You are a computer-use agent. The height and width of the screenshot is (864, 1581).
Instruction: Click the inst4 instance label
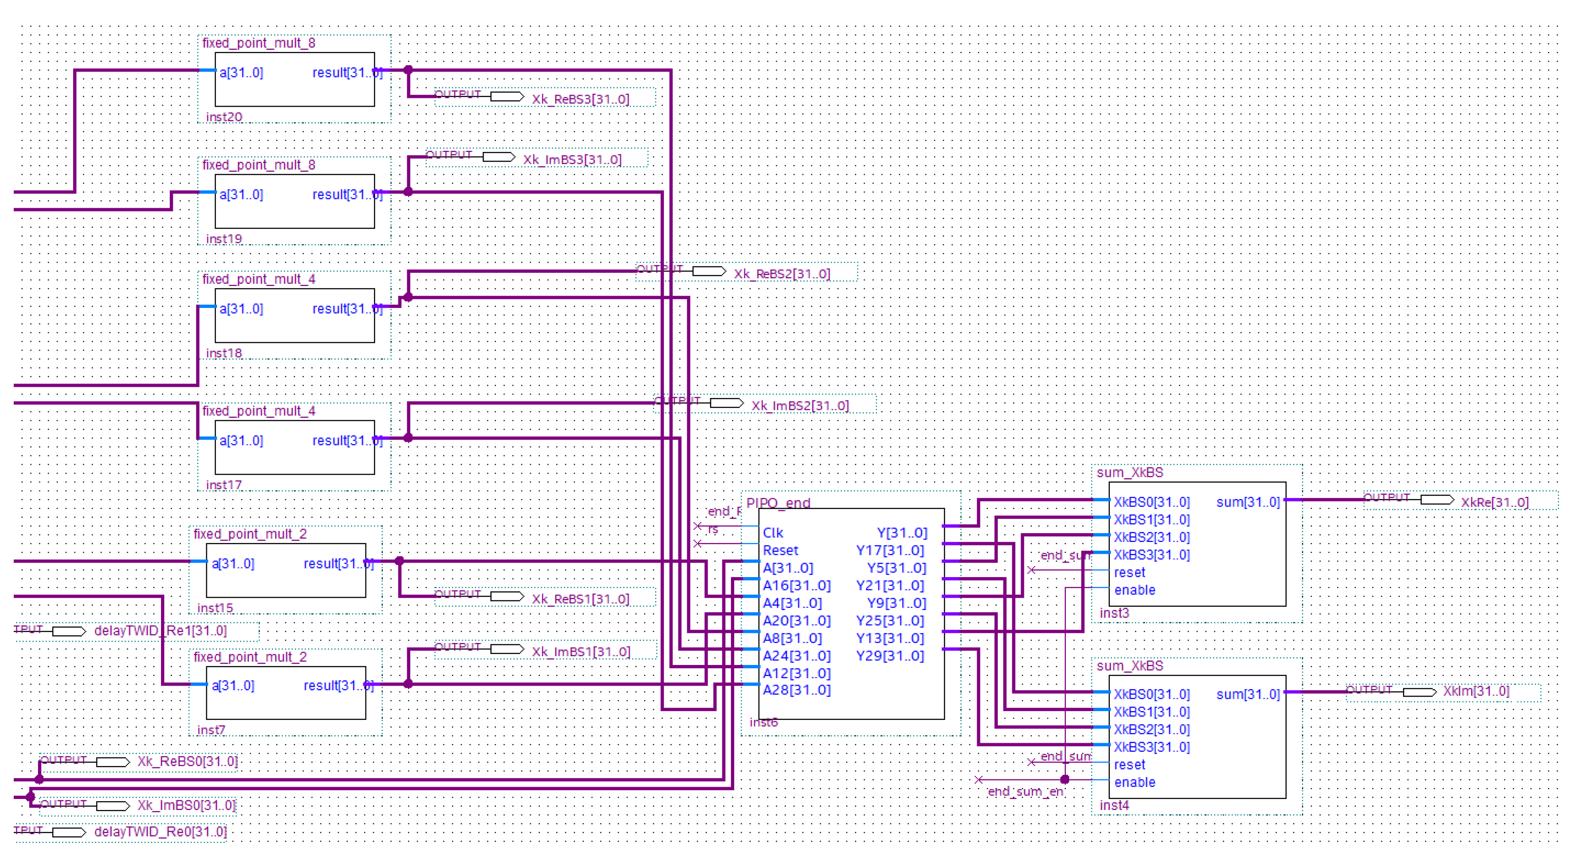pos(1114,805)
